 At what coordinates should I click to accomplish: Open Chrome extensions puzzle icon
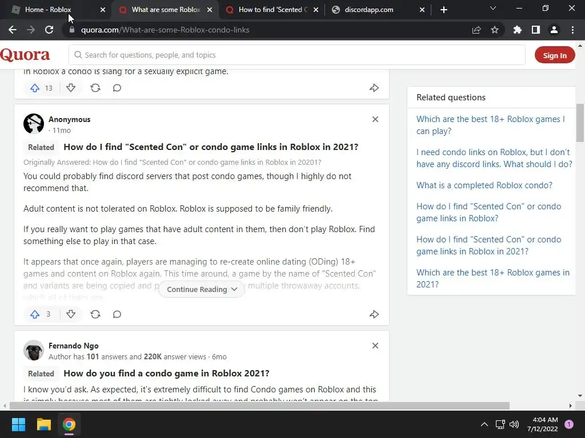pyautogui.click(x=518, y=30)
